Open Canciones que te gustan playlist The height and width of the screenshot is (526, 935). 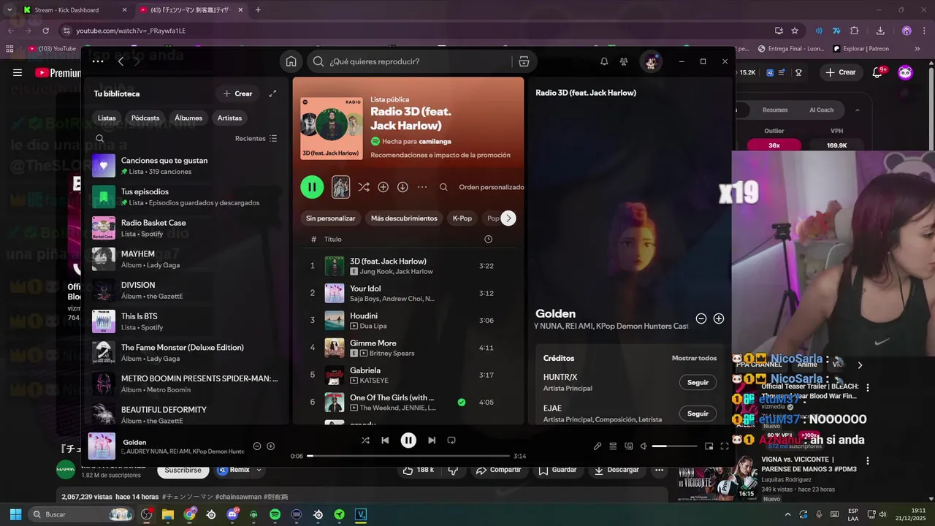pos(186,165)
